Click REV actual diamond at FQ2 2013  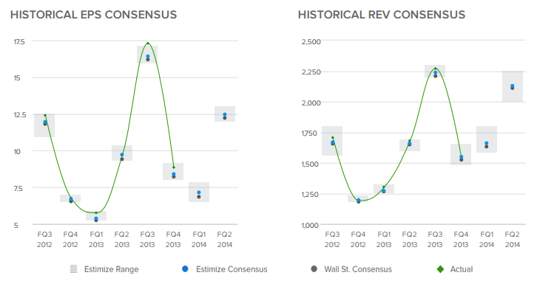[410, 141]
